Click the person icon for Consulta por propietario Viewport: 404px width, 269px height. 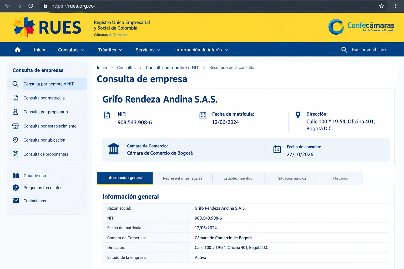click(x=16, y=112)
